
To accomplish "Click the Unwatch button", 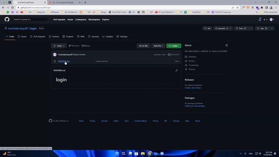I will [x=221, y=28].
